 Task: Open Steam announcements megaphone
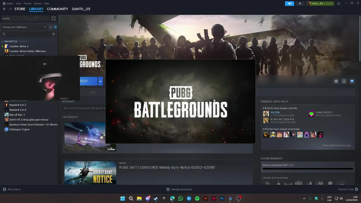(290, 3)
